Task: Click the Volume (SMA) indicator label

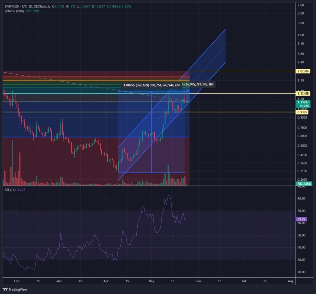Action: pos(14,11)
